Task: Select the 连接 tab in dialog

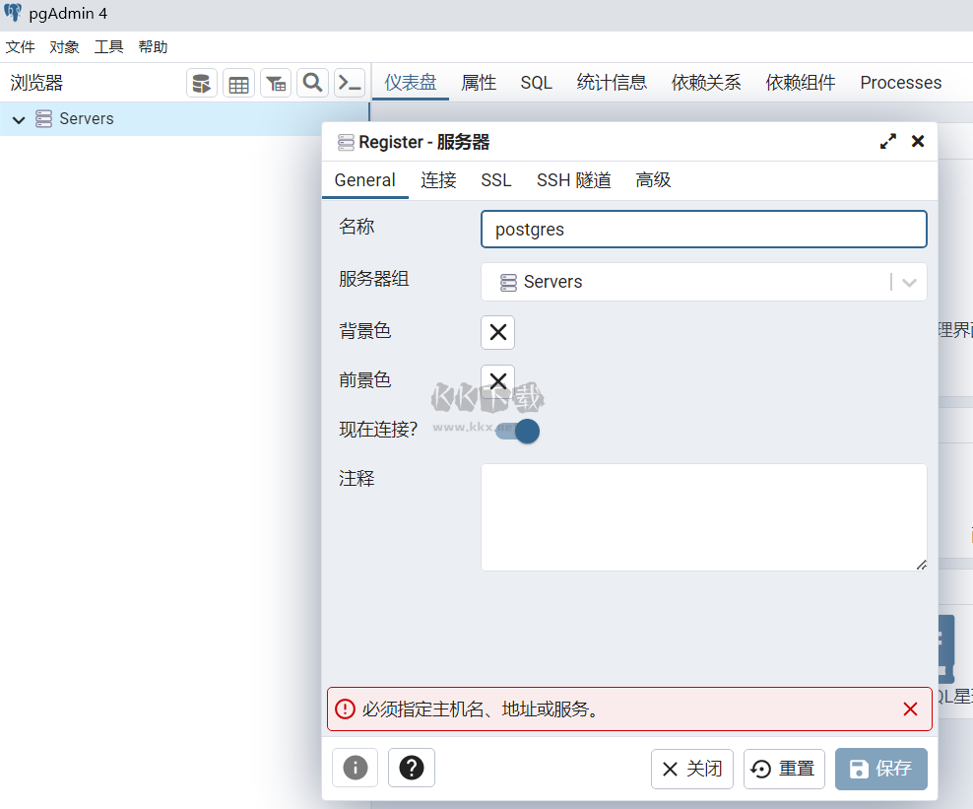Action: click(438, 180)
